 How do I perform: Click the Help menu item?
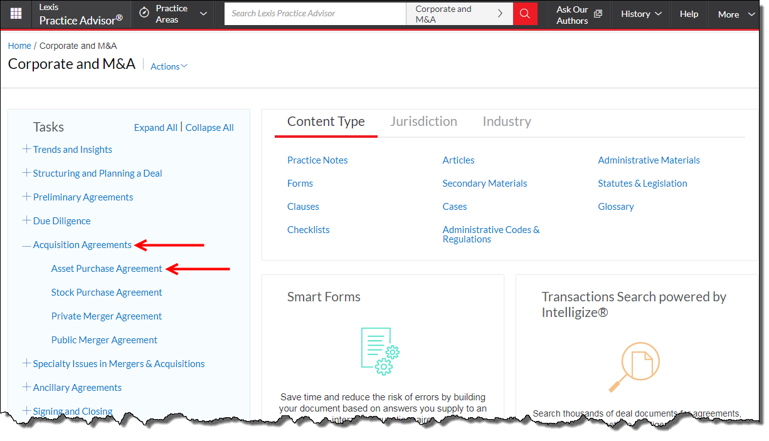[x=689, y=14]
